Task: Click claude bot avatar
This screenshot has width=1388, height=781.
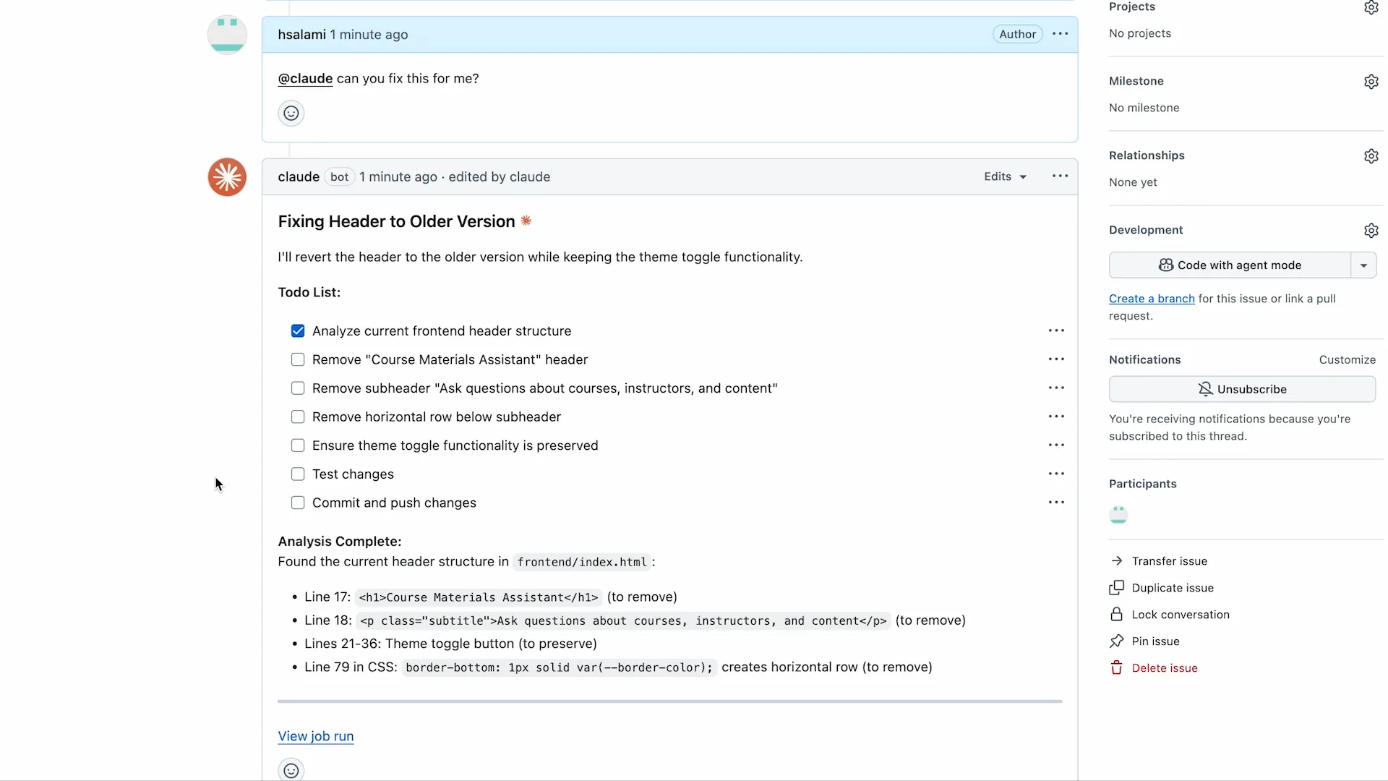Action: point(227,177)
